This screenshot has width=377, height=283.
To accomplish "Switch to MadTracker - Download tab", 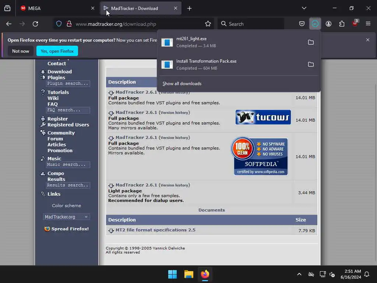I will 141,8.
